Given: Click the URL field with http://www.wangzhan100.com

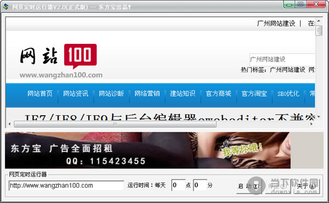Looking at the screenshot, I should coord(66,185).
